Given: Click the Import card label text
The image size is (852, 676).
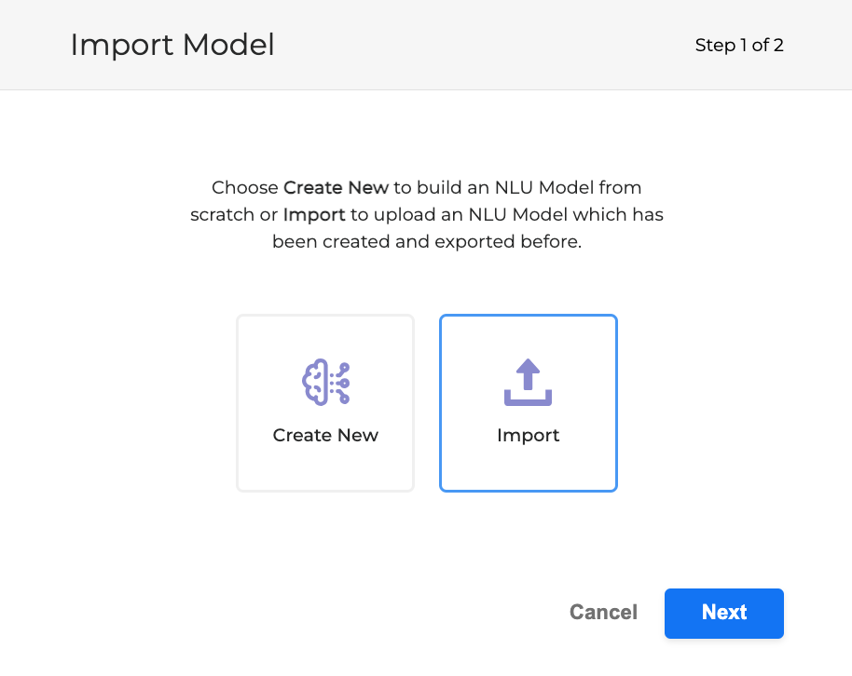Looking at the screenshot, I should 528,435.
